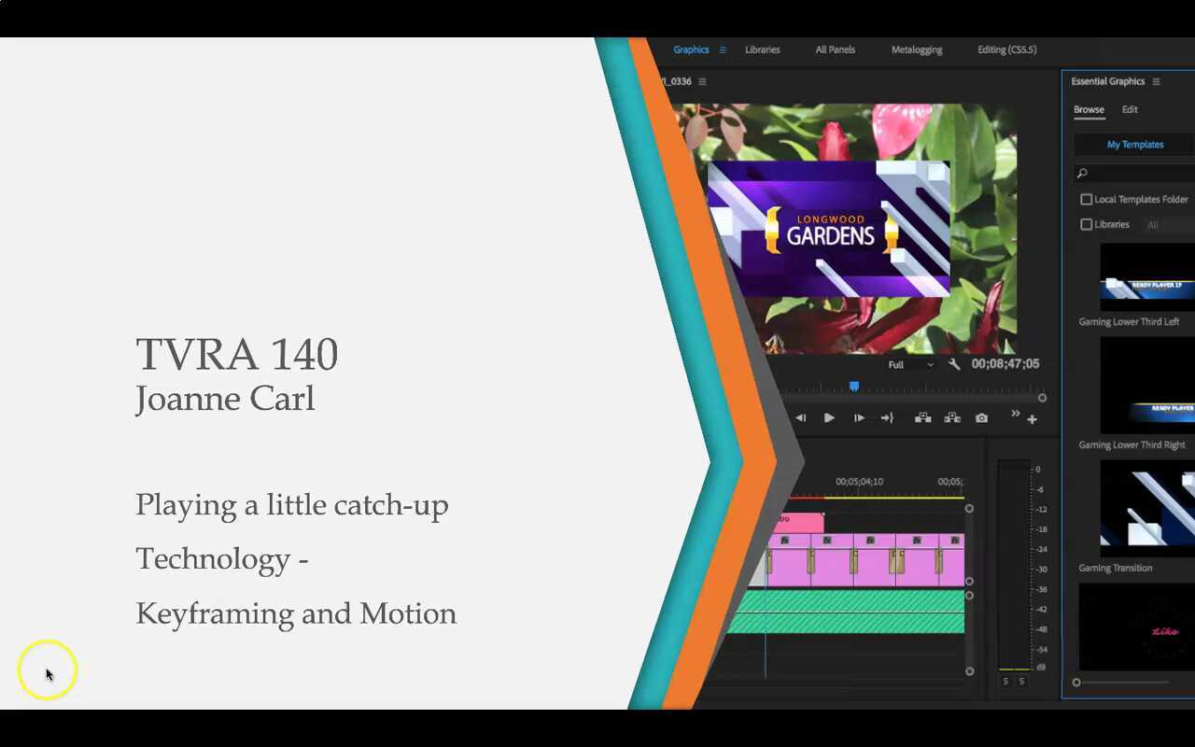1195x747 pixels.
Task: Select the Lift icon in the monitor
Action: [x=922, y=418]
